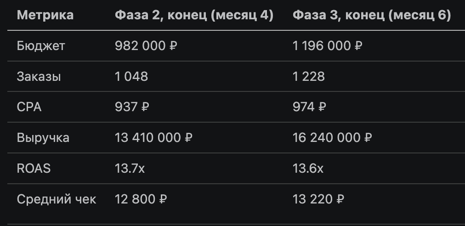This screenshot has height=226, width=465.
Task: Select the ROAS row label
Action: (34, 169)
